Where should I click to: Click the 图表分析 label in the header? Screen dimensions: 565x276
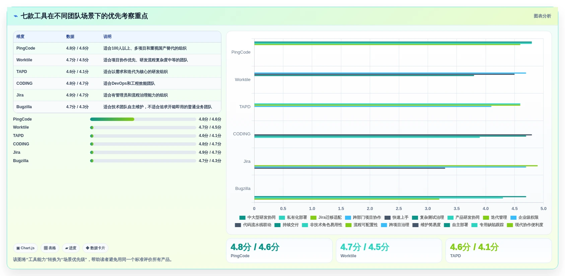[x=542, y=16]
